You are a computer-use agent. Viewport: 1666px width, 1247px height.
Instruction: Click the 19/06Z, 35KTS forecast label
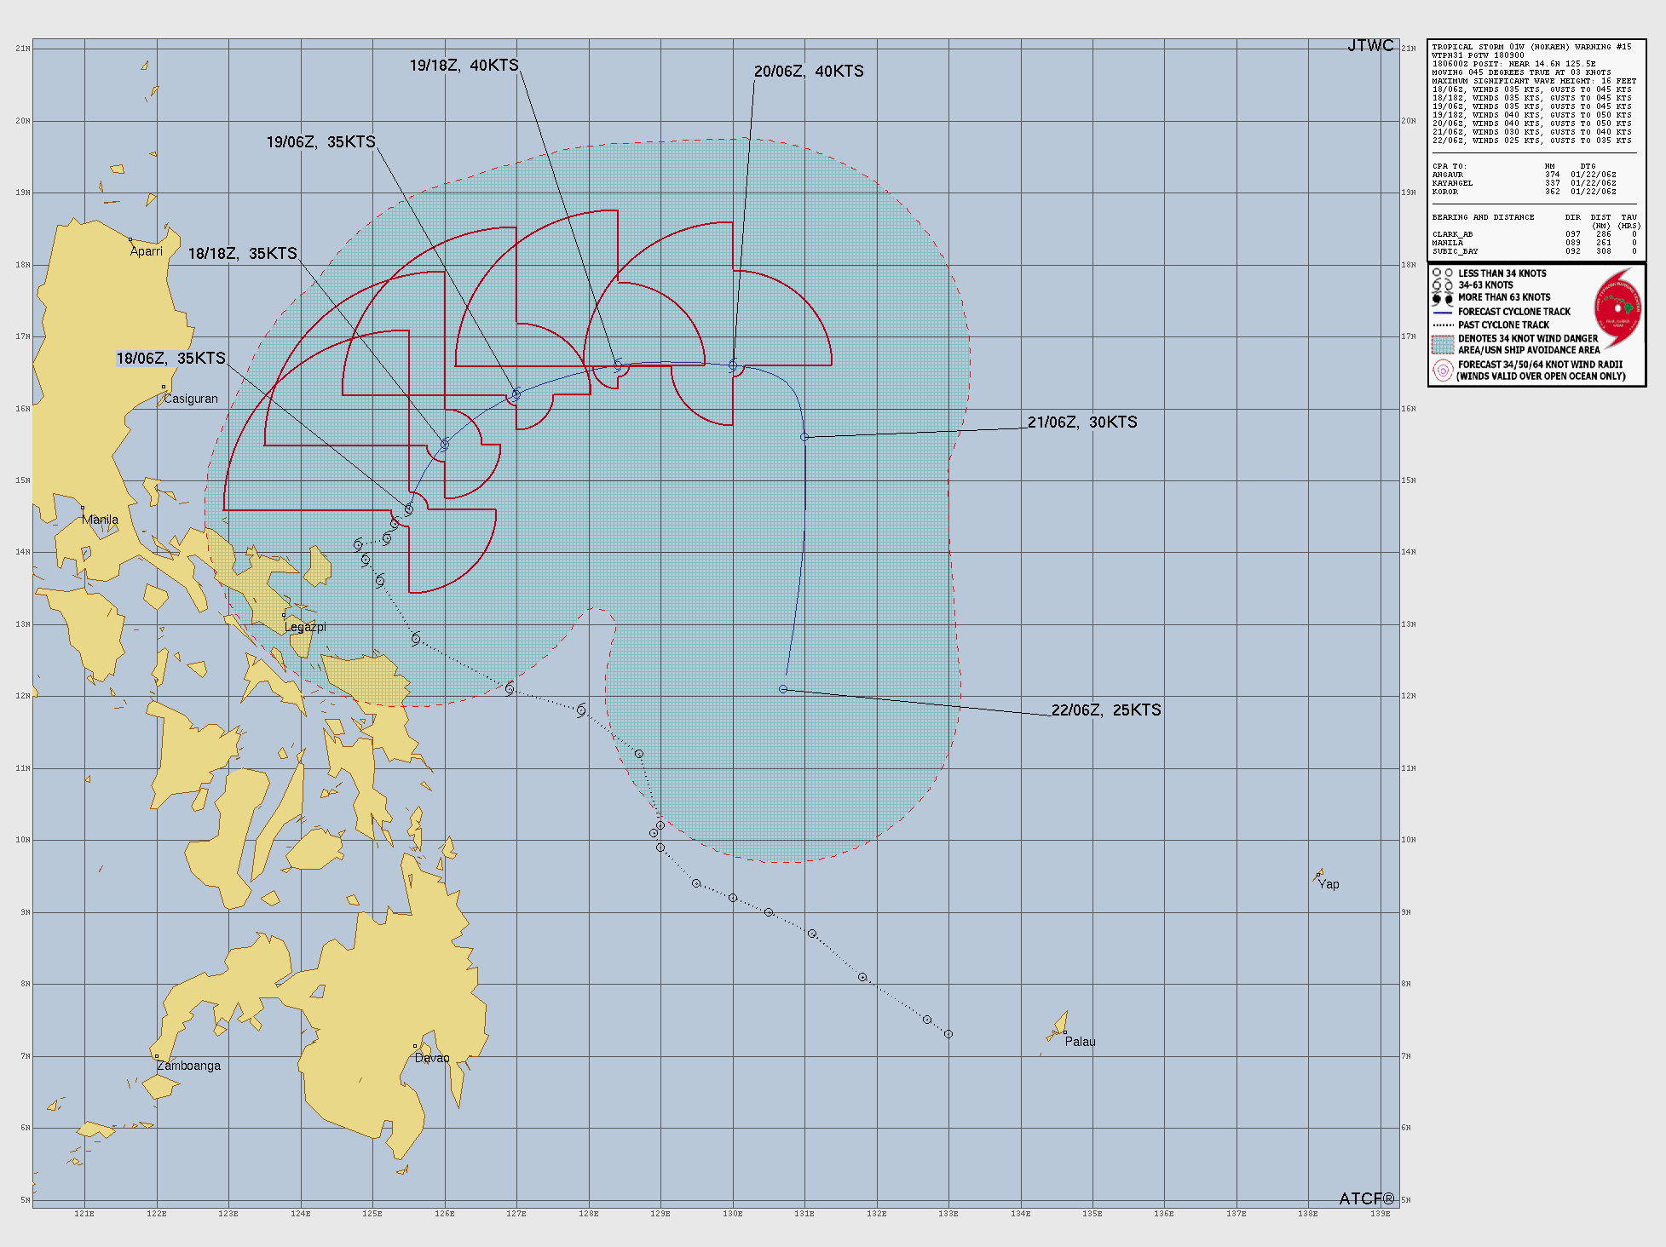click(320, 142)
